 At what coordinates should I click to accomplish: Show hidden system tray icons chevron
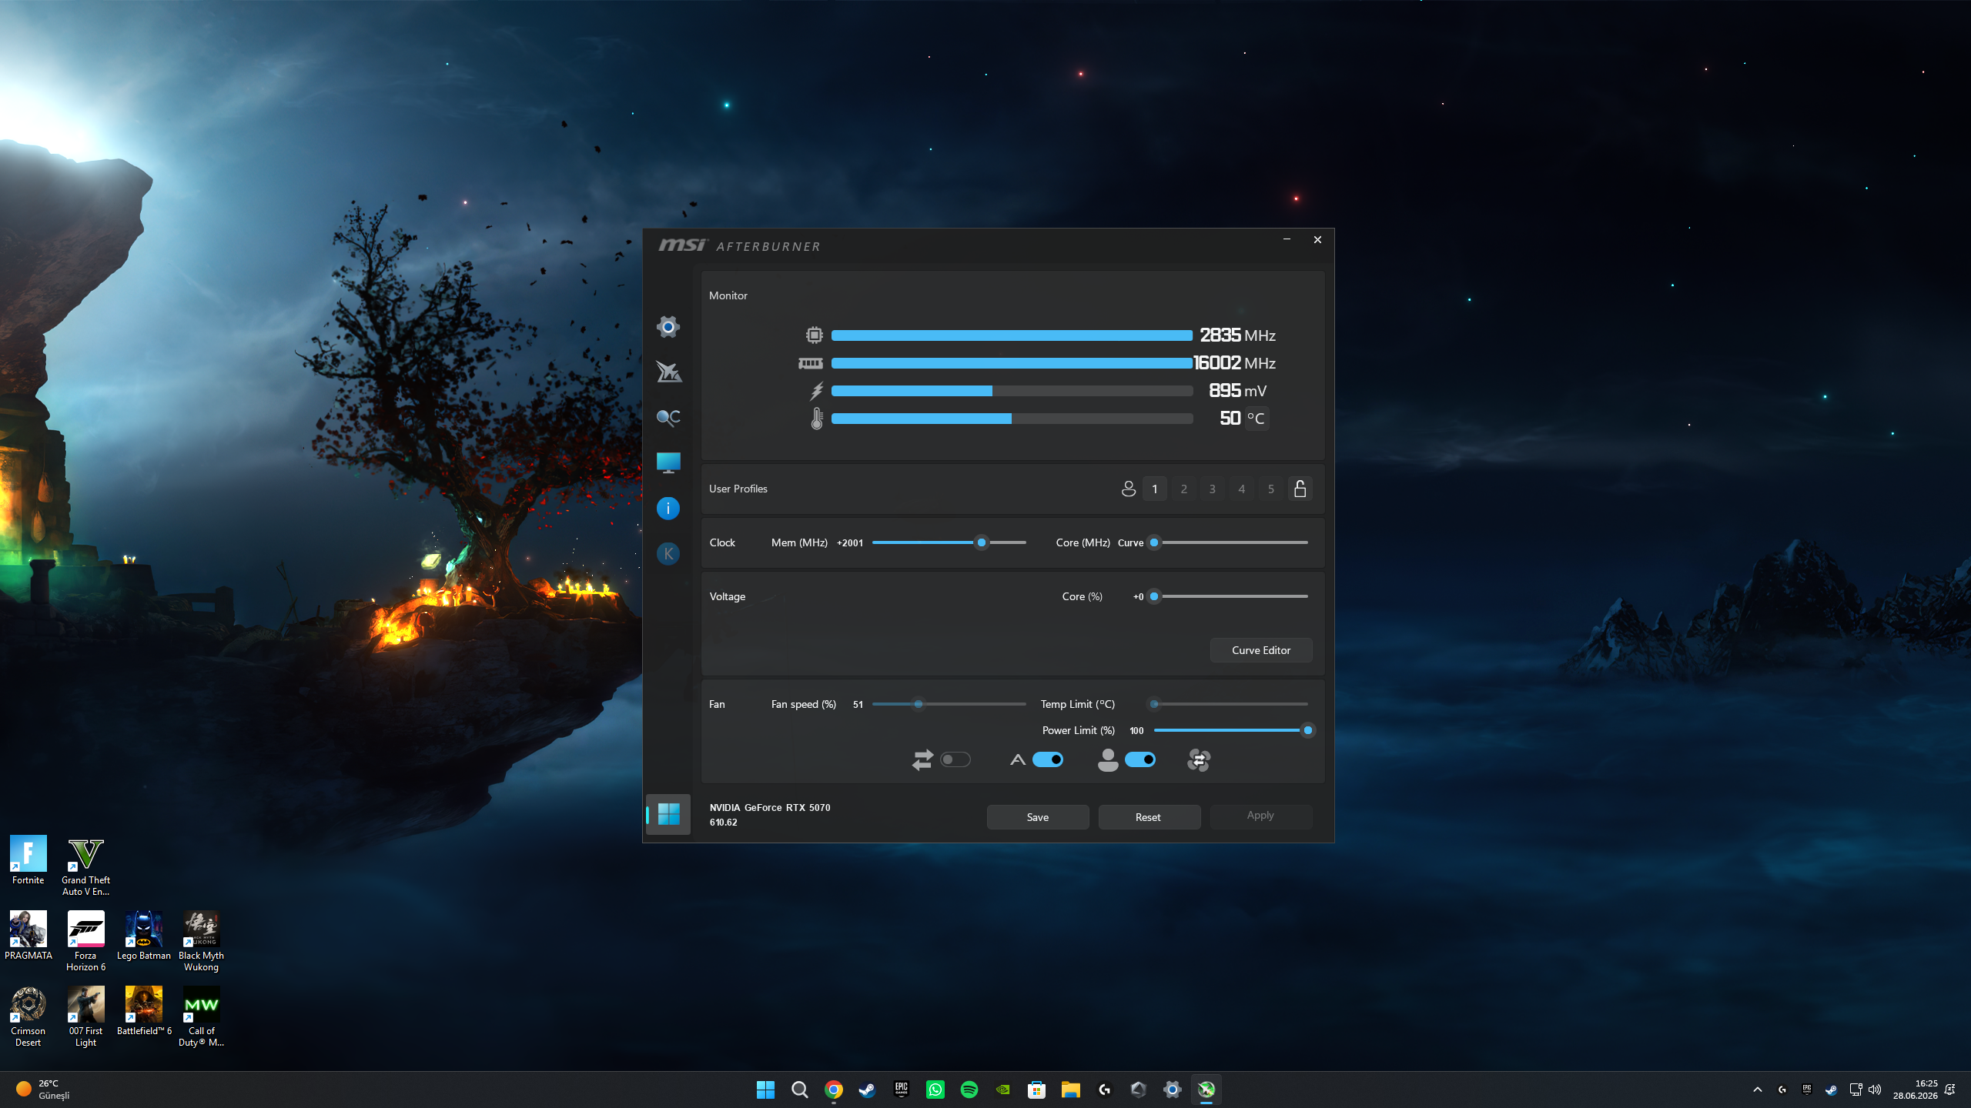[x=1757, y=1090]
